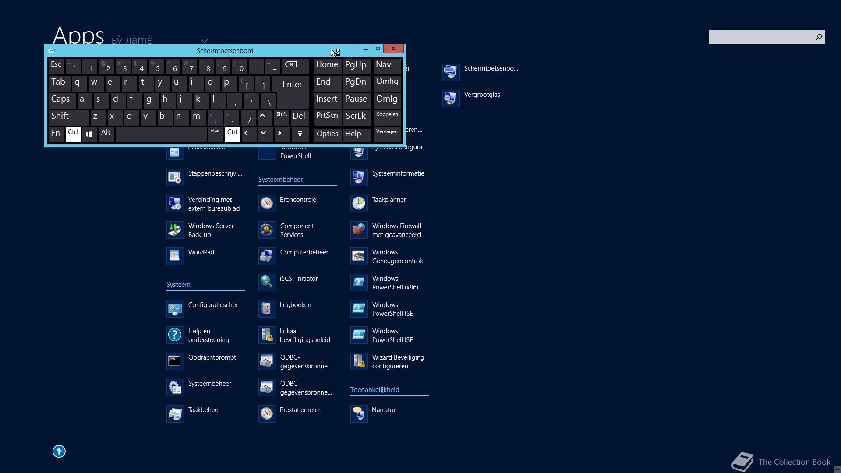
Task: Toggle Caps key on on-screen keyboard
Action: [62, 100]
